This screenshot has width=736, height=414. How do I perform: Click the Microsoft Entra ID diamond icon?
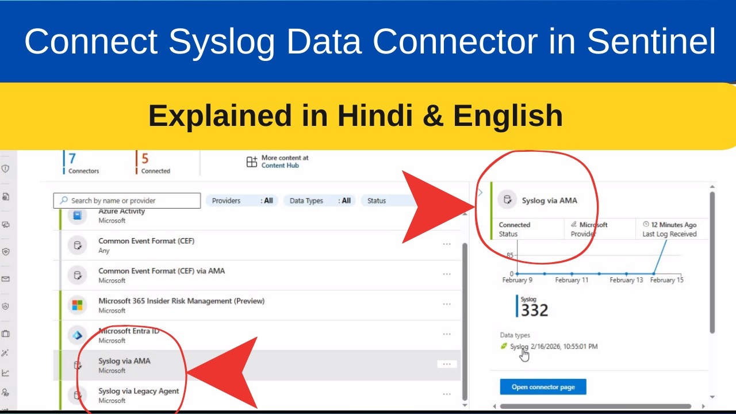pyautogui.click(x=77, y=335)
